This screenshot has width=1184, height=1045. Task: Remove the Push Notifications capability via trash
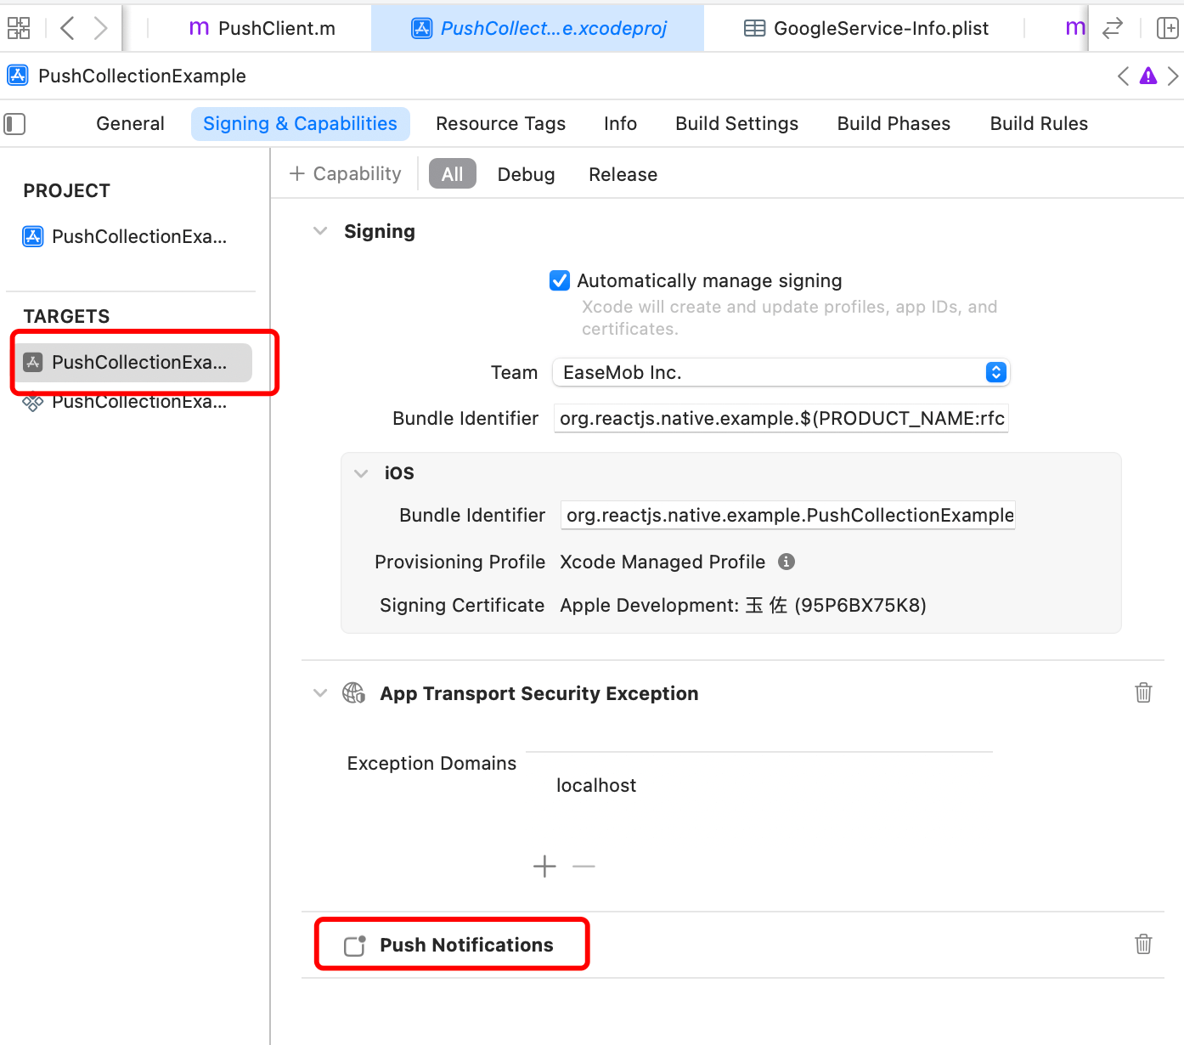click(x=1143, y=944)
